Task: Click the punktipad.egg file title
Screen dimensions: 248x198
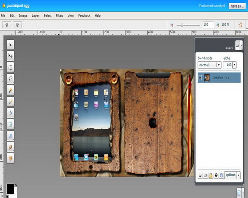Action: point(18,6)
